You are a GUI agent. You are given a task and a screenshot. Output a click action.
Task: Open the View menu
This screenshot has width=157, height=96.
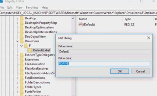pyautogui.click(x=19, y=8)
